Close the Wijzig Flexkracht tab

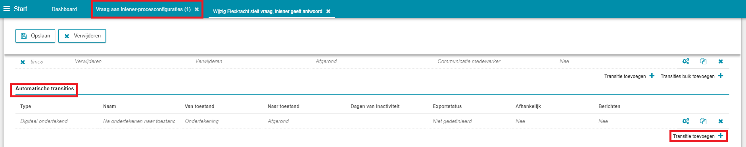coord(328,11)
